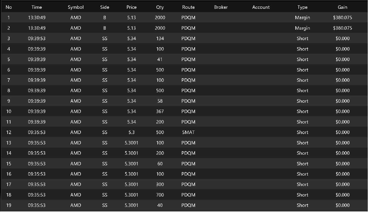Sort by the Type column header
Viewport: 368px width, 212px height.
[x=302, y=7]
